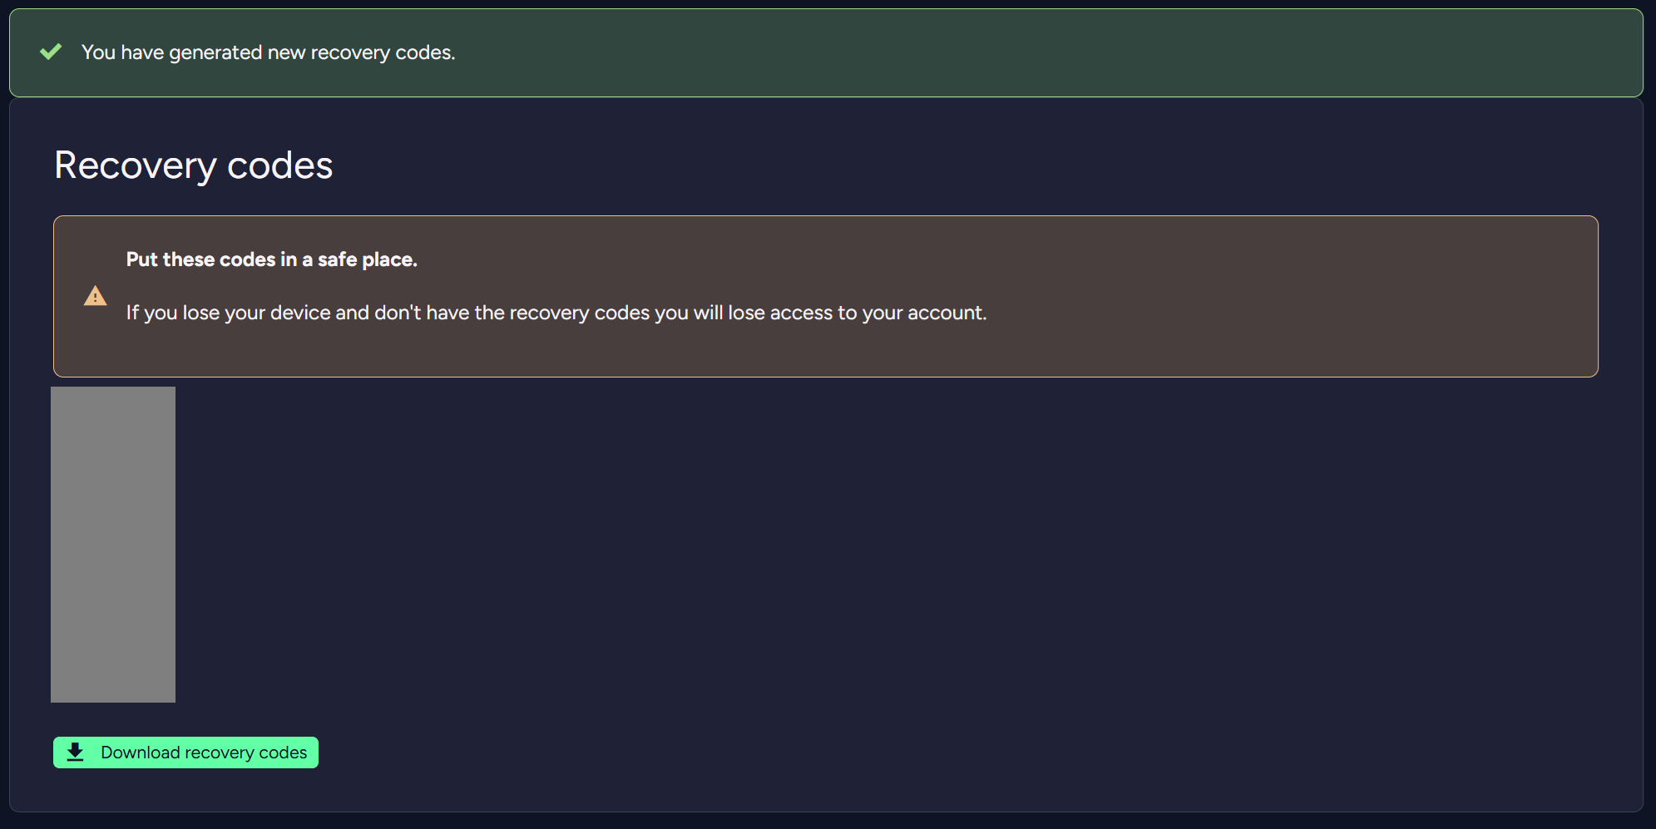The height and width of the screenshot is (829, 1656).
Task: Click the word "You" starting the success message
Action: (98, 52)
